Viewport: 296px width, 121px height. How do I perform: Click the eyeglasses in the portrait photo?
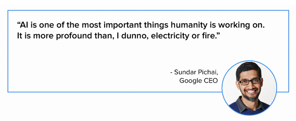249,82
